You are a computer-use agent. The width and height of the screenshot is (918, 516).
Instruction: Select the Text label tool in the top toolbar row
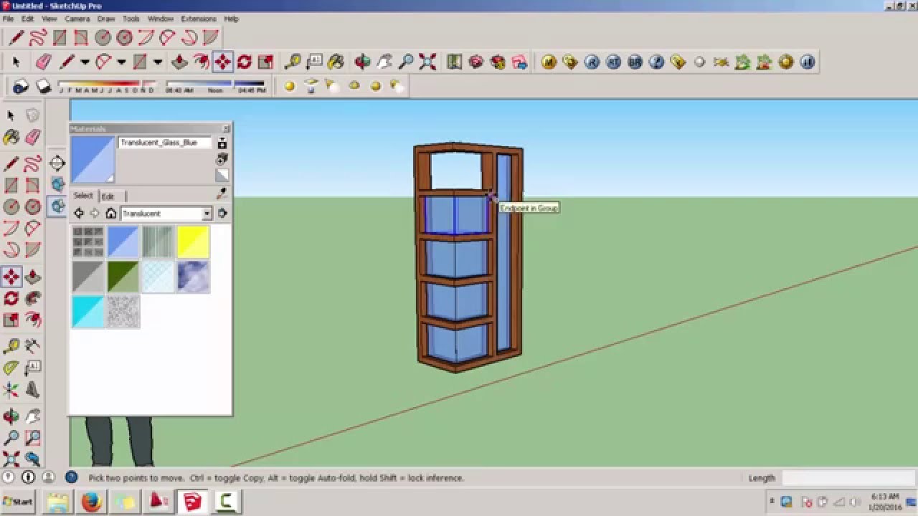coord(314,62)
